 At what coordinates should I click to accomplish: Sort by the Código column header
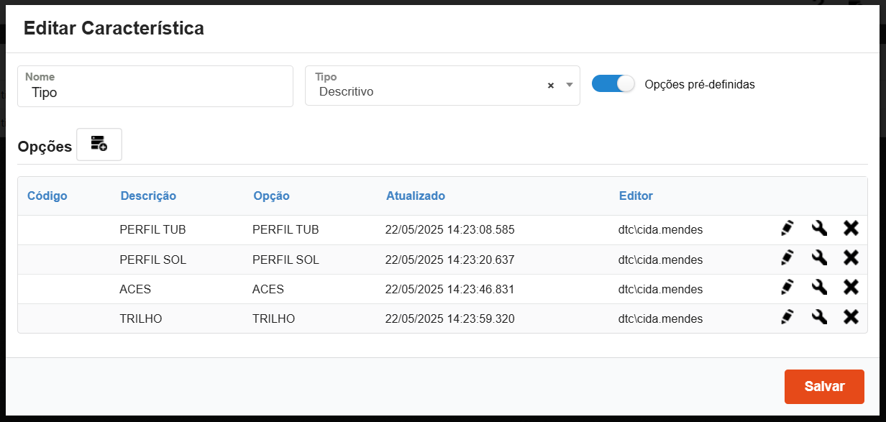tap(47, 196)
